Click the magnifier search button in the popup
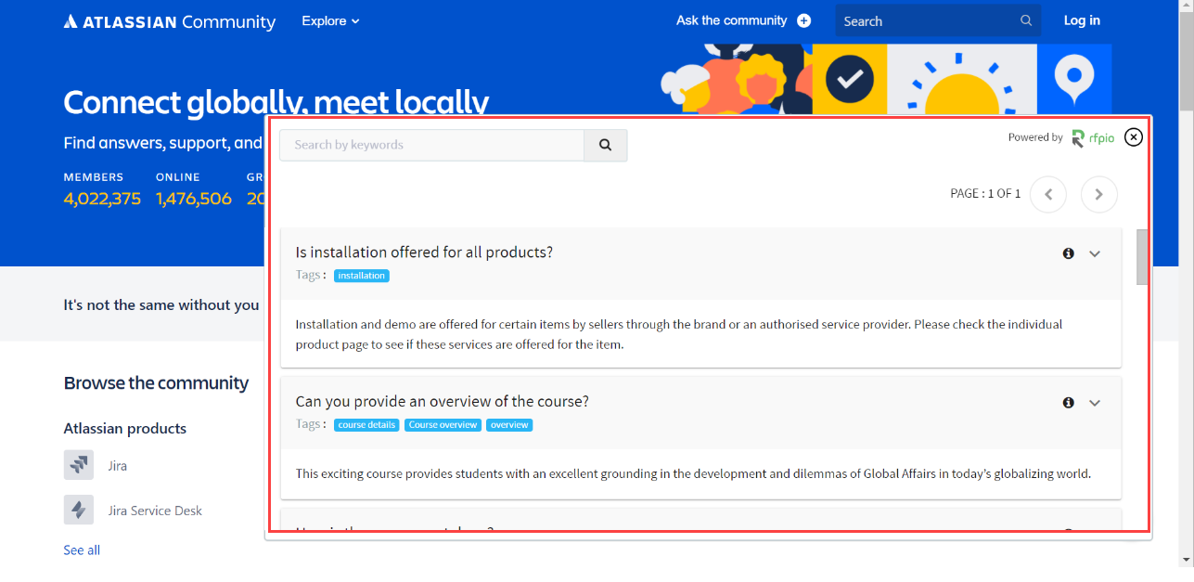Image resolution: width=1194 pixels, height=582 pixels. click(x=606, y=145)
